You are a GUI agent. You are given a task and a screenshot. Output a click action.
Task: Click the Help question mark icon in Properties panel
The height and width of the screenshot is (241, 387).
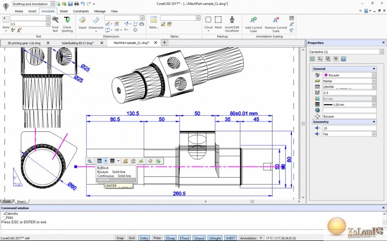click(343, 59)
